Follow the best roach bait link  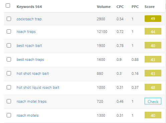click(29, 46)
